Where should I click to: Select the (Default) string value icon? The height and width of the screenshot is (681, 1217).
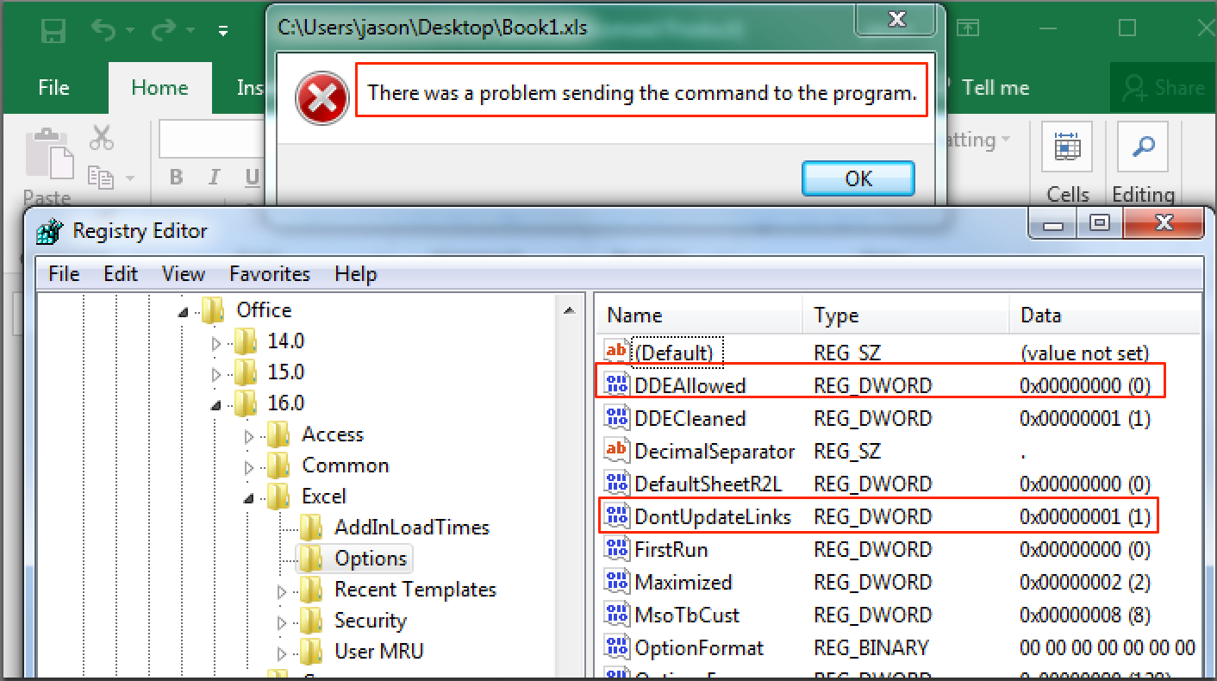coord(616,352)
